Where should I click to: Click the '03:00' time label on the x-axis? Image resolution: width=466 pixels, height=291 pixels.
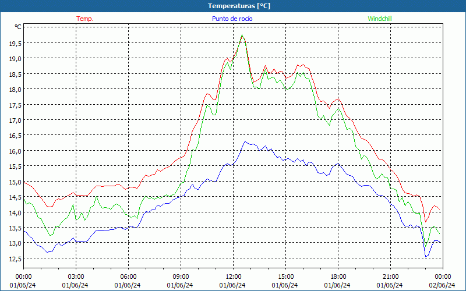[x=76, y=277]
